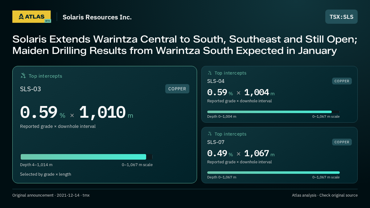
Task: Click 'Top intercepts' heading in SLS-03 card
Action: [x=45, y=76]
